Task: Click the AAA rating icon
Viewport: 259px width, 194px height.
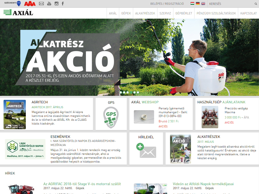Action: coord(30,4)
